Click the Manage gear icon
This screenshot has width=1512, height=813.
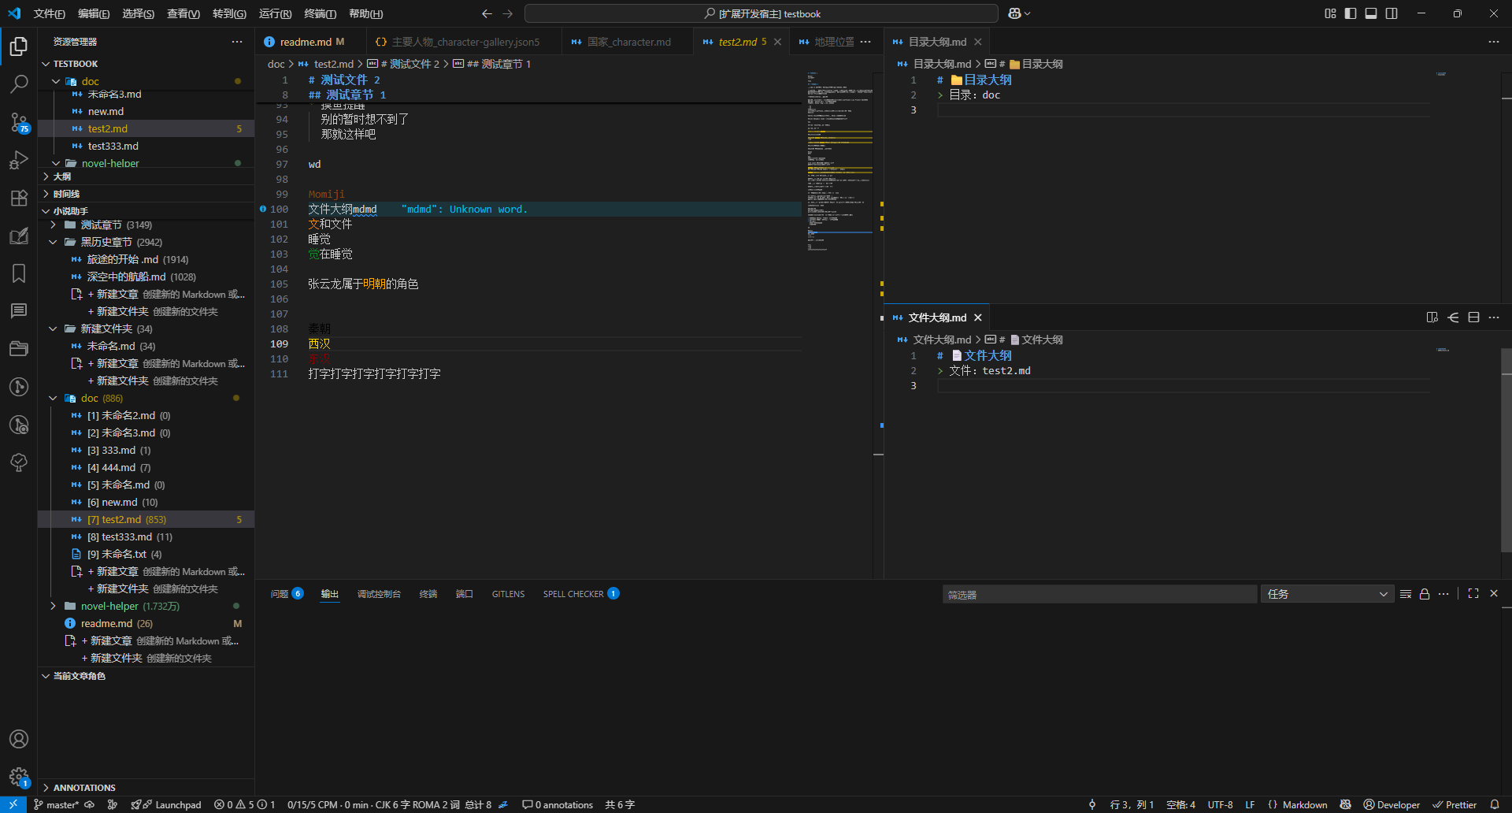coord(19,777)
